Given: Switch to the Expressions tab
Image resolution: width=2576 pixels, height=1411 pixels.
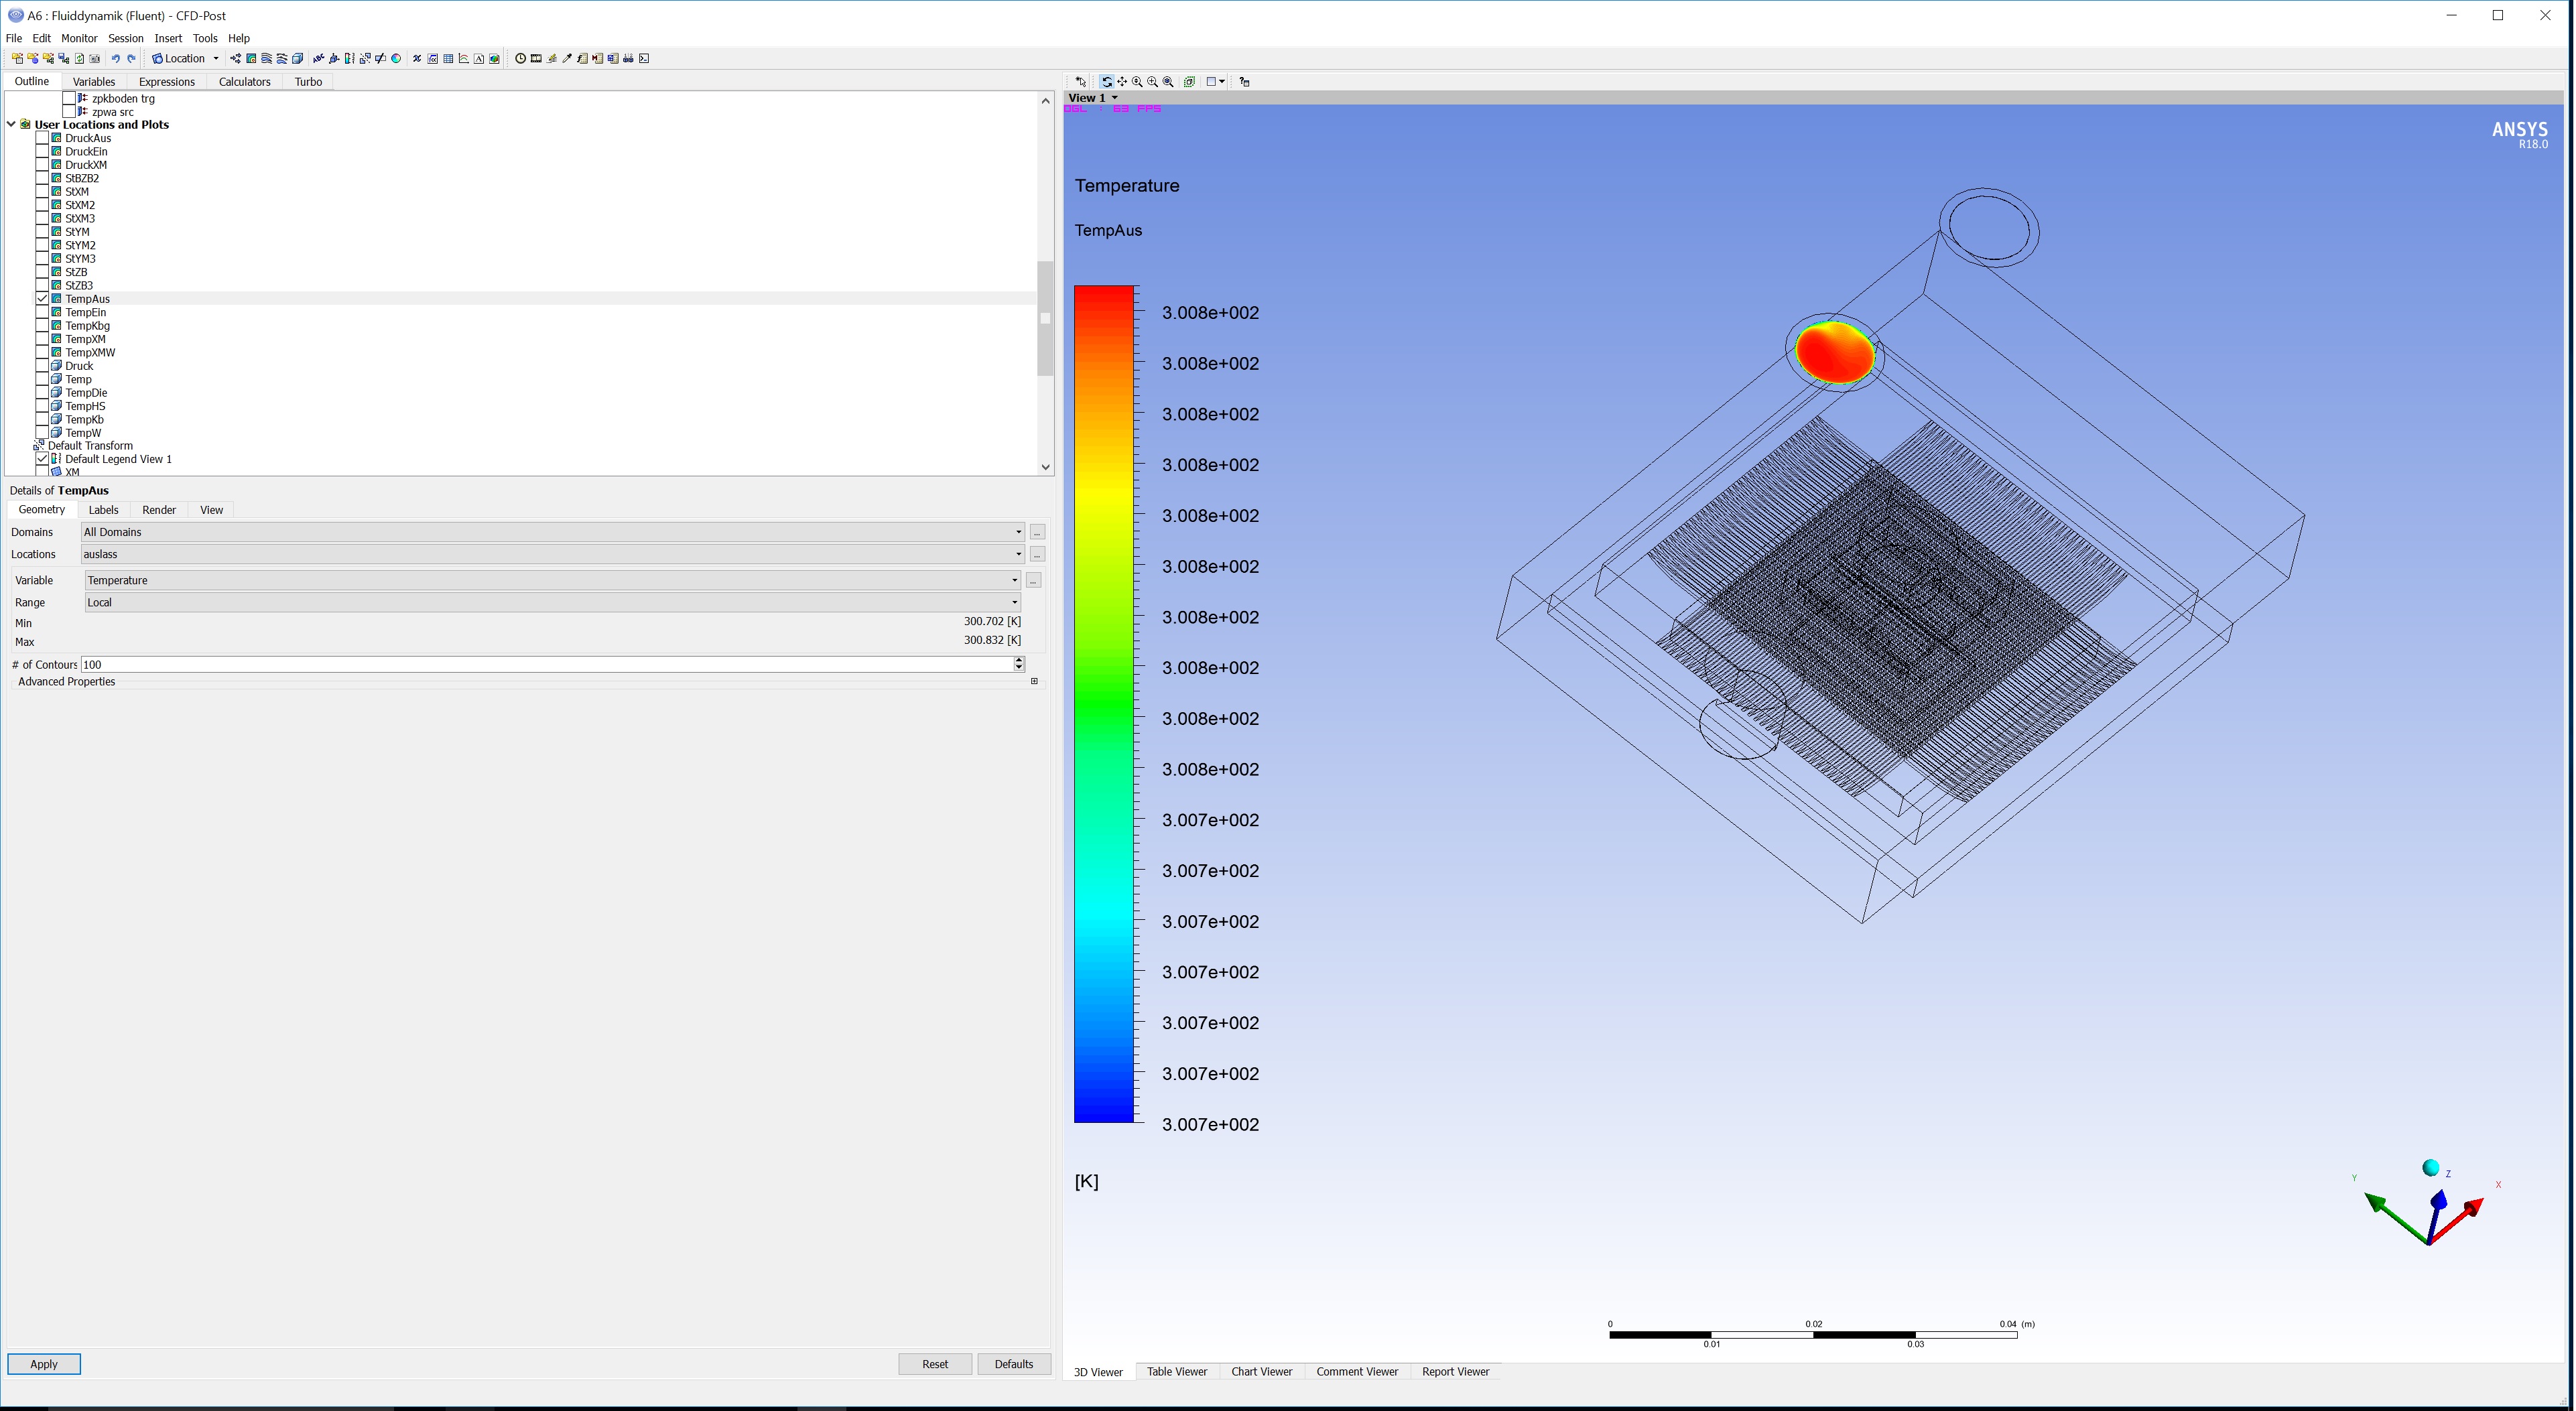Looking at the screenshot, I should point(166,82).
